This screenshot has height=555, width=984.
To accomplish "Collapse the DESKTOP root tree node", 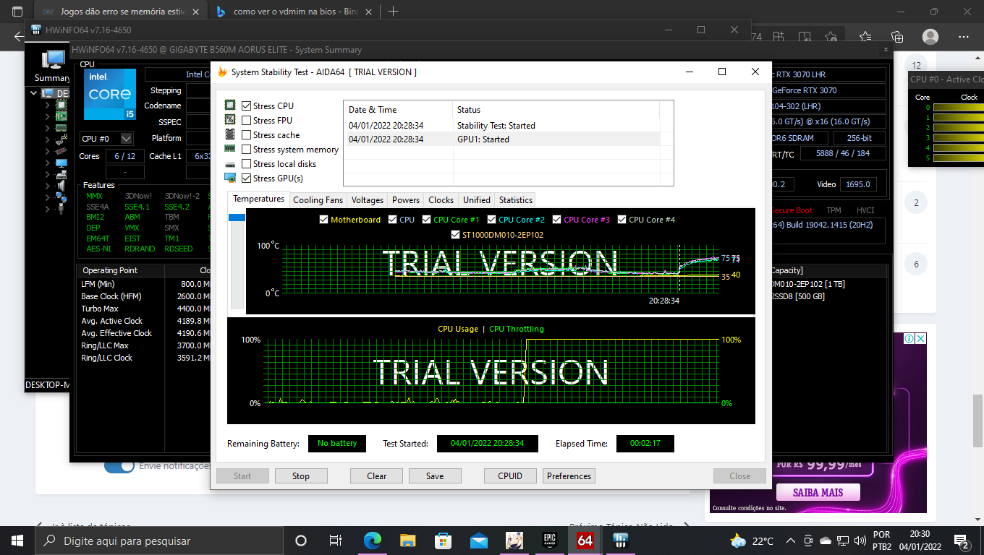I will (x=33, y=93).
